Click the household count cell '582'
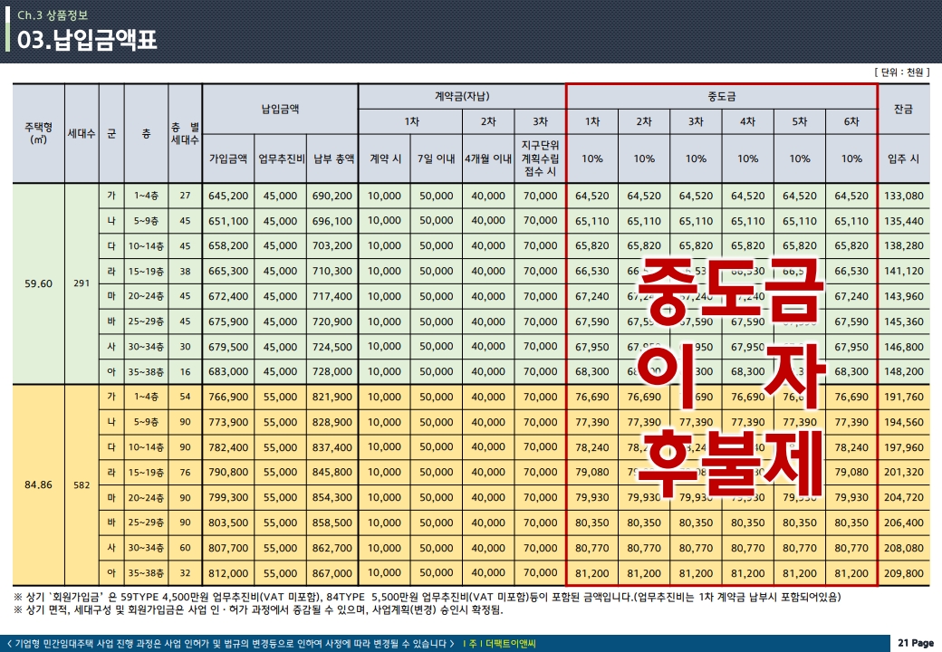Image resolution: width=942 pixels, height=652 pixels. 82,484
